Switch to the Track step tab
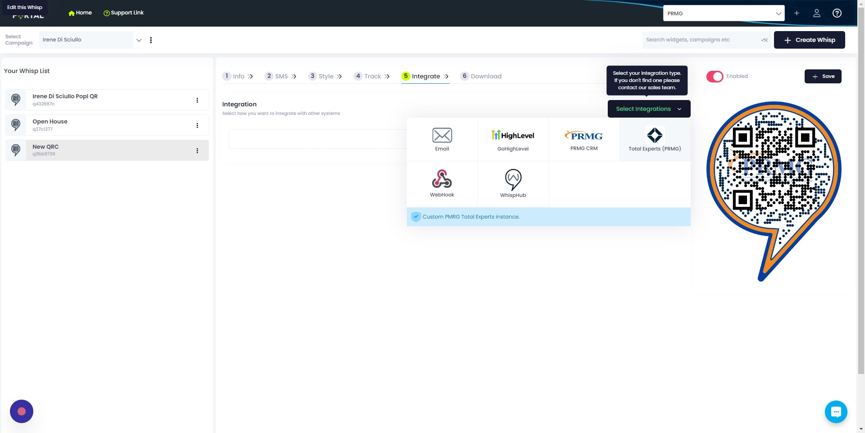 point(372,76)
